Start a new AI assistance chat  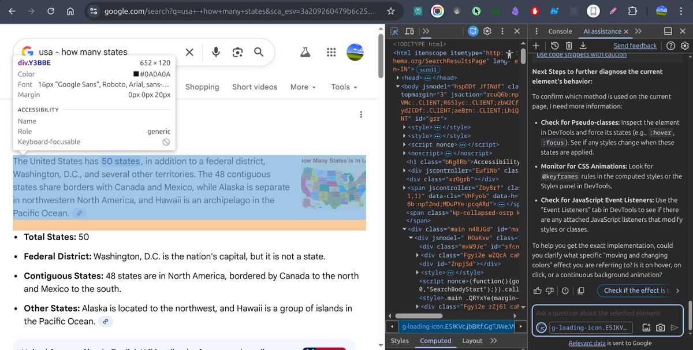point(536,46)
